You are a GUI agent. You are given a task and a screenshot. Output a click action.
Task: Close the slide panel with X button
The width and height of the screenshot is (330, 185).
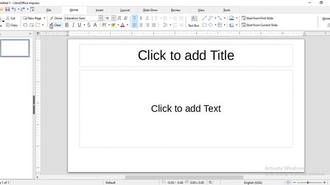30,34
